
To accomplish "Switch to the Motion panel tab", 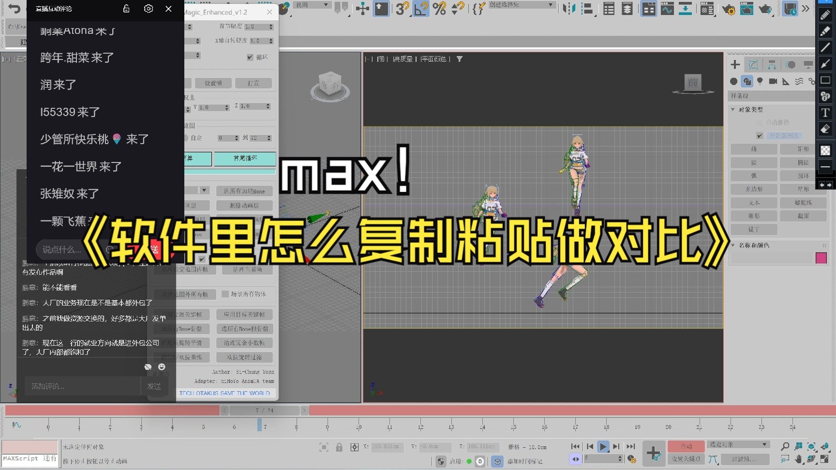I will pyautogui.click(x=791, y=64).
